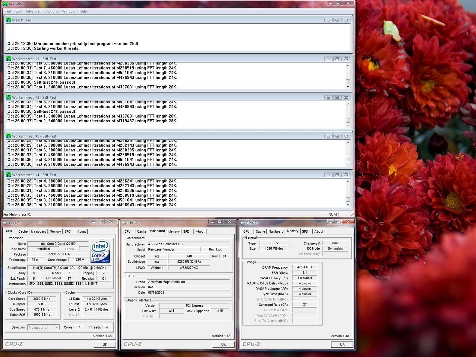The height and width of the screenshot is (357, 476).
Task: Click the CPU-Z icon on the Motherboard window
Action: pos(124,223)
